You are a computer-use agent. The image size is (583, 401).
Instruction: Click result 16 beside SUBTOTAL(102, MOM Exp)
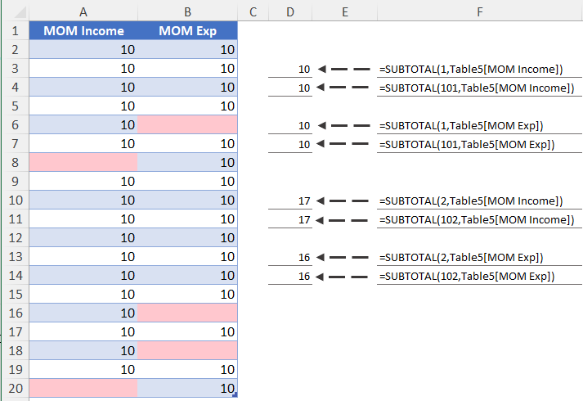click(304, 277)
